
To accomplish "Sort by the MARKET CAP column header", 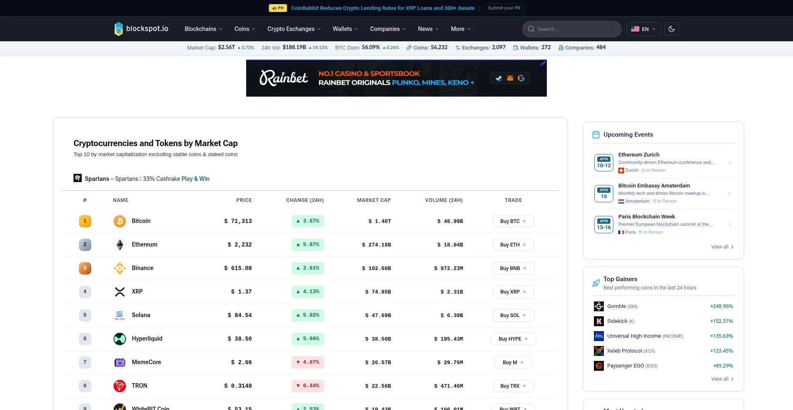I will tap(374, 200).
